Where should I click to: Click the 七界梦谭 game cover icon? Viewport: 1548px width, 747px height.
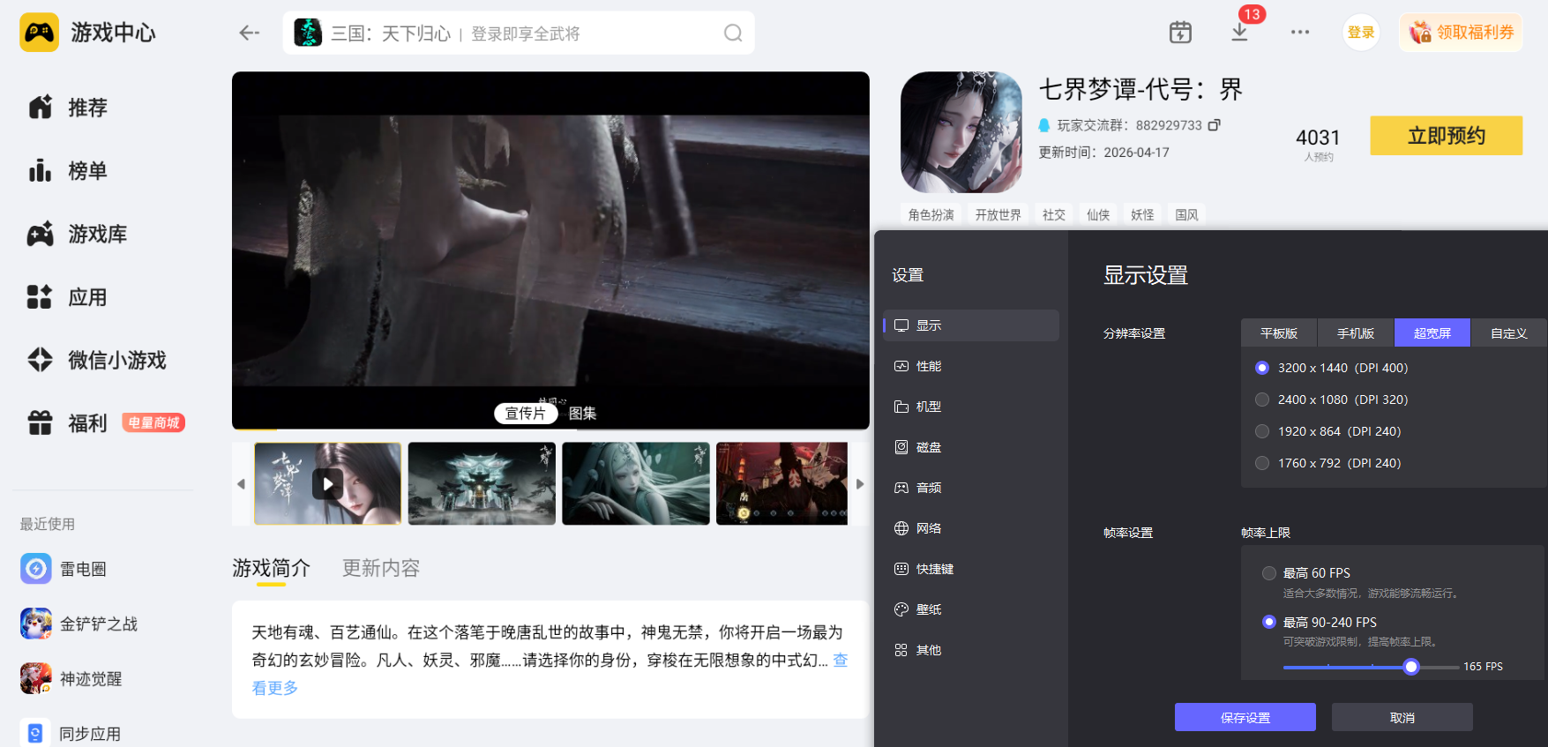point(961,132)
